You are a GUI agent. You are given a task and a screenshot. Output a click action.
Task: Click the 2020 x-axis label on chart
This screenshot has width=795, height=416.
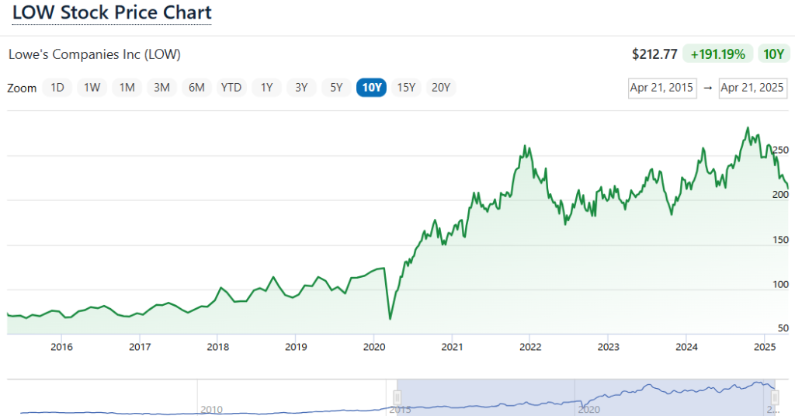tap(374, 347)
